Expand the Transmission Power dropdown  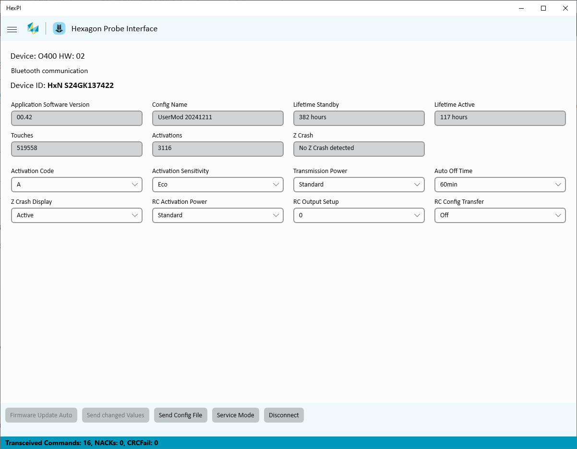(x=359, y=185)
